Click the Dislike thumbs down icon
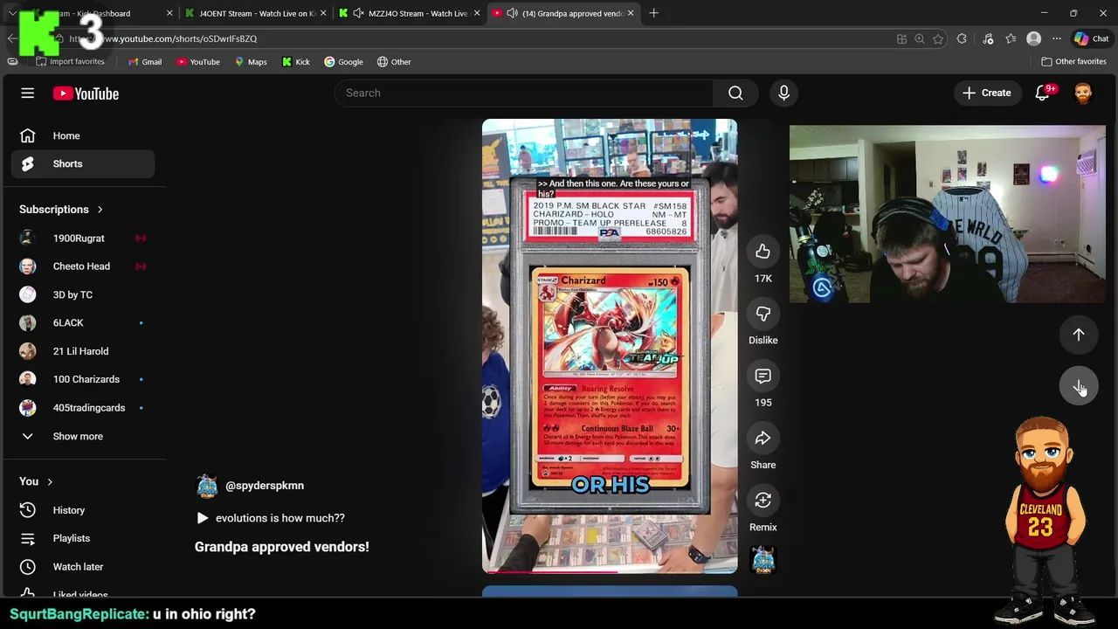1118x629 pixels. point(763,314)
